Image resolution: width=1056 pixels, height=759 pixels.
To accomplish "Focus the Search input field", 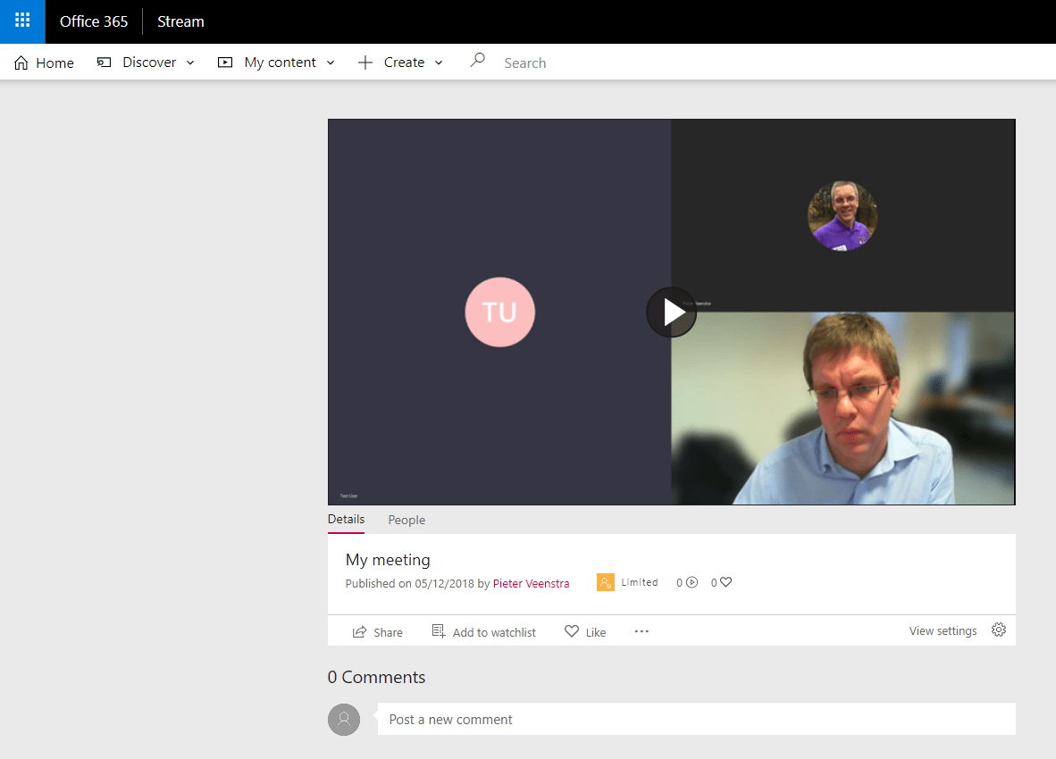I will [x=524, y=63].
